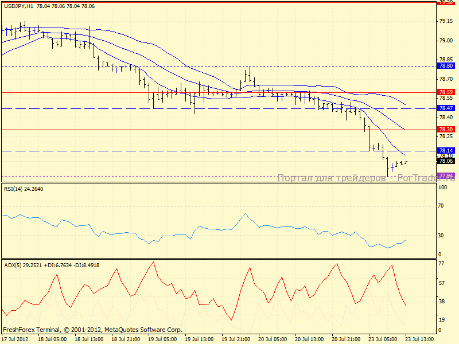Click the ADX 57 scale label
Viewport: 459px width, 344px height.
tap(442, 283)
